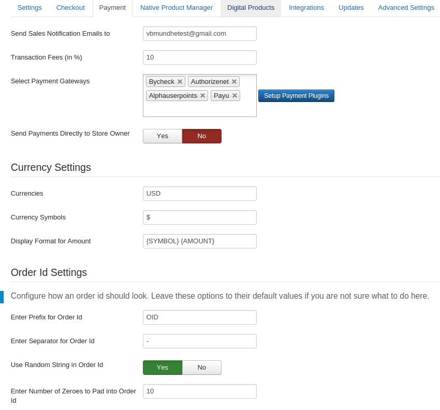Edit the Order Id prefix field
The width and height of the screenshot is (440, 410).
[x=199, y=317]
